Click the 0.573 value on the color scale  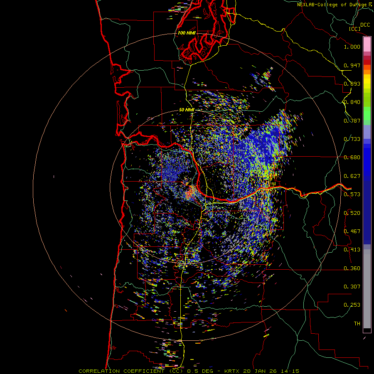pos(352,194)
